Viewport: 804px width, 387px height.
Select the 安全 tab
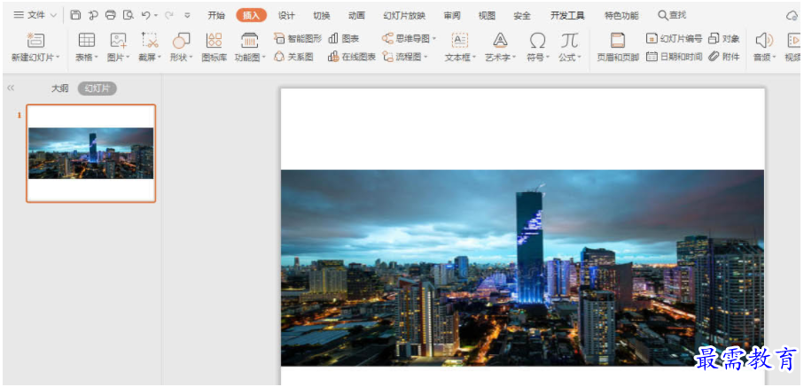(x=522, y=15)
